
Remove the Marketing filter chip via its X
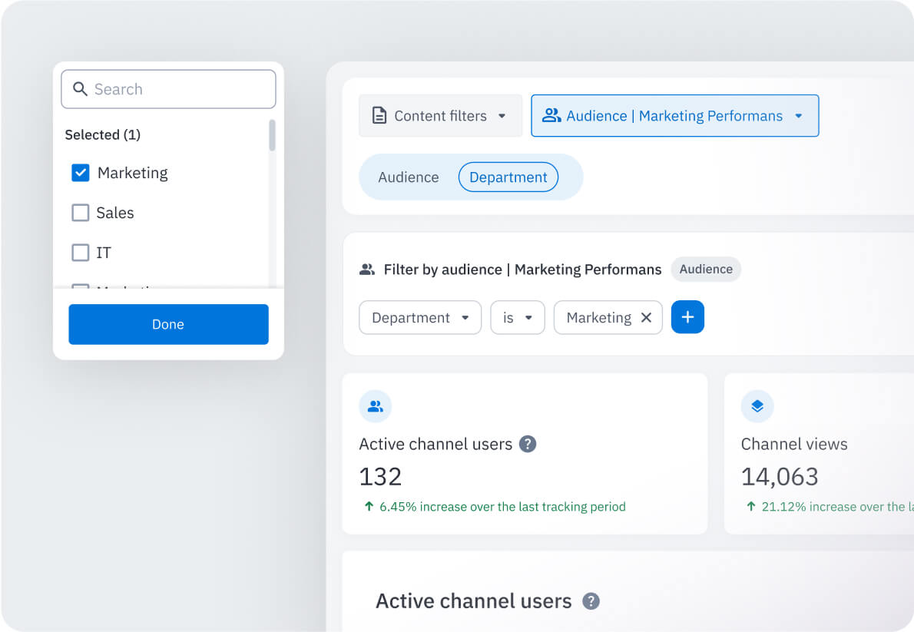pyautogui.click(x=647, y=317)
